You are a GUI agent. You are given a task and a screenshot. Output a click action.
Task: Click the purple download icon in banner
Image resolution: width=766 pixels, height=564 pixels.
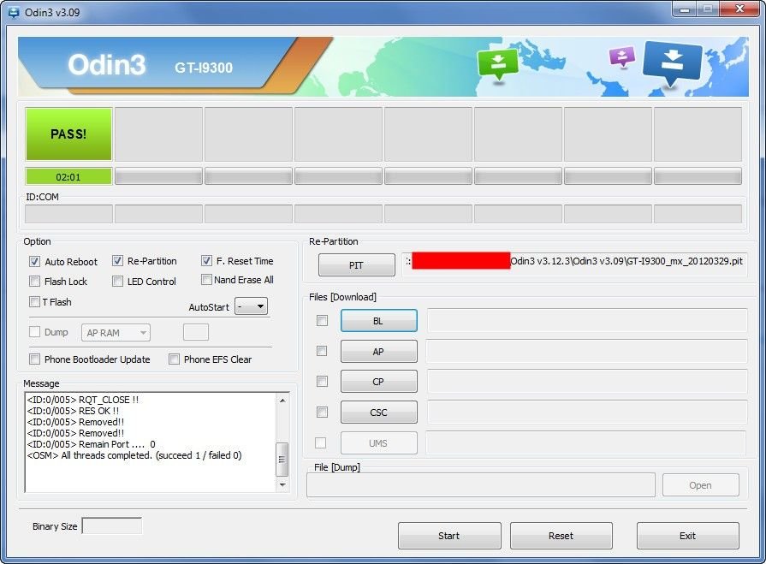[x=622, y=56]
